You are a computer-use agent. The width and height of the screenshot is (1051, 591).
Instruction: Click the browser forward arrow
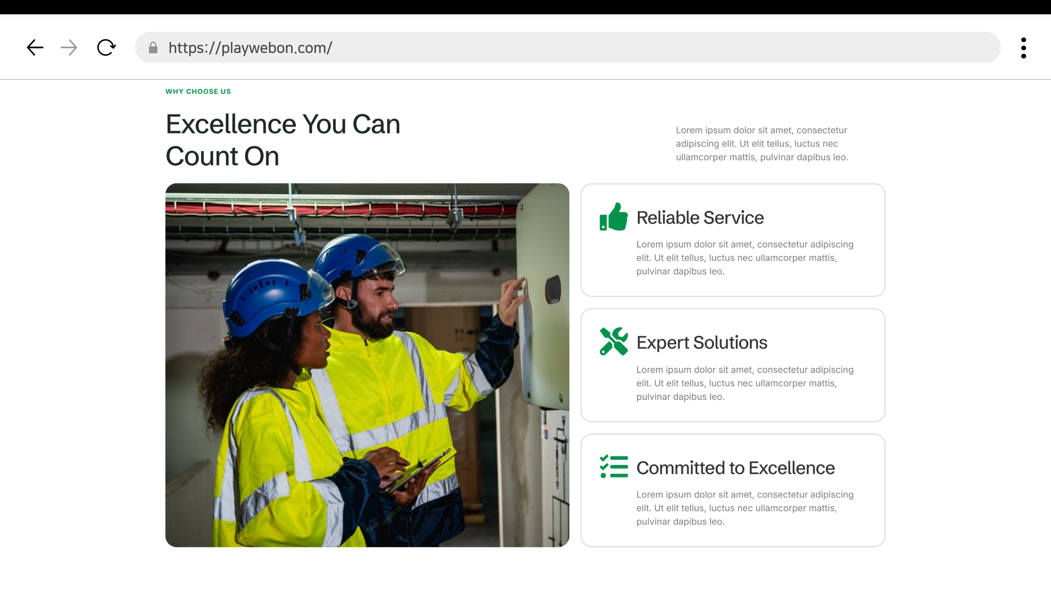69,48
